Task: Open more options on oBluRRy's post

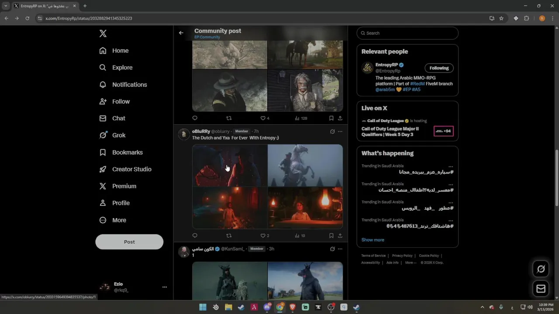Action: click(x=340, y=131)
